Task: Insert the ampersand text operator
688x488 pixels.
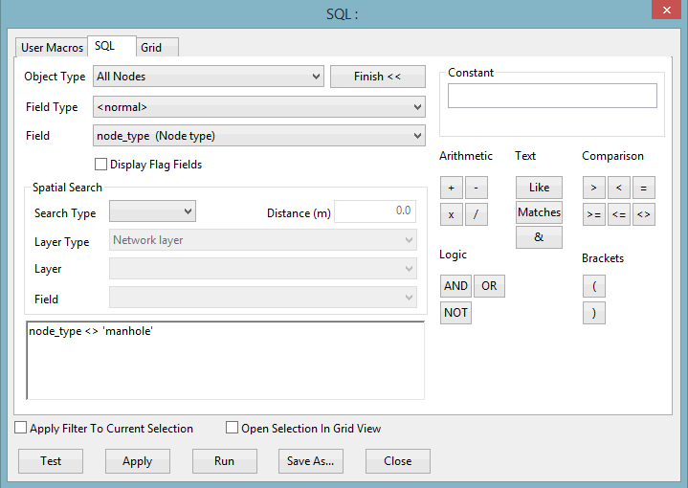Action: tap(539, 237)
